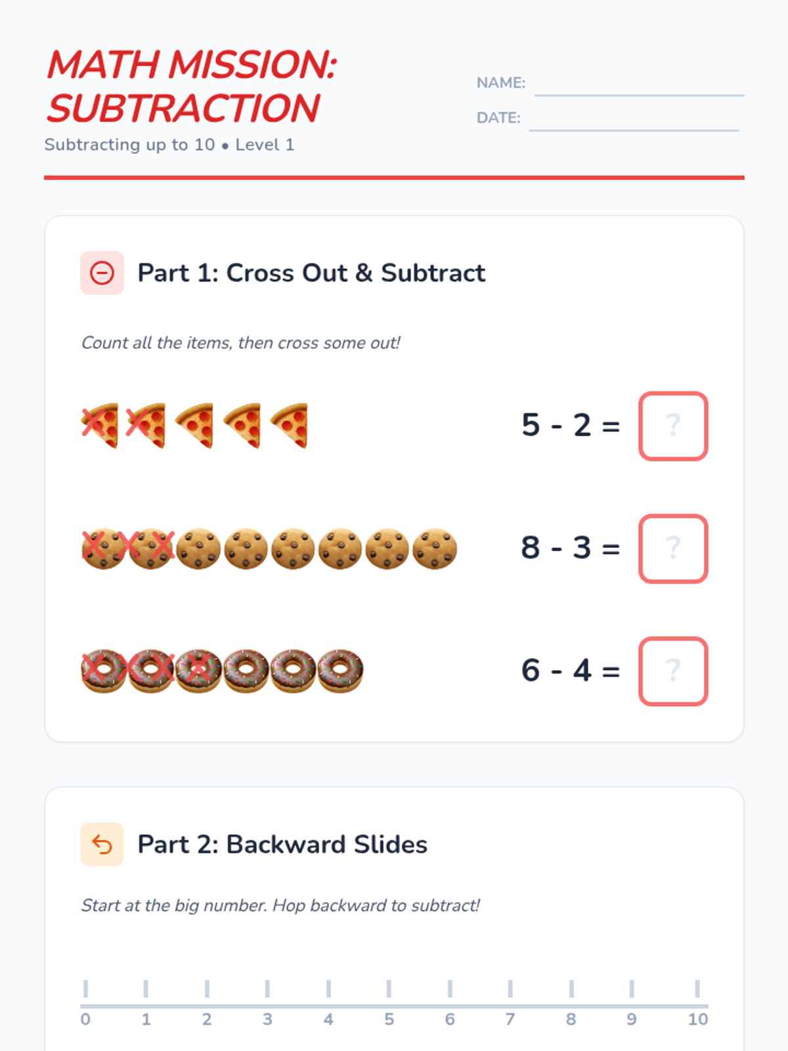Viewport: 788px width, 1051px height.
Task: Click the last donut in the row
Action: (x=340, y=671)
